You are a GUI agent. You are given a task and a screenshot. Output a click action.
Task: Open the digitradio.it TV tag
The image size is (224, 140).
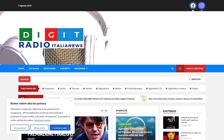pyautogui.click(x=154, y=89)
